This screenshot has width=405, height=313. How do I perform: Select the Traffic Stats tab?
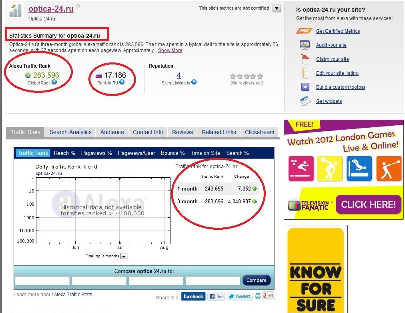click(x=25, y=132)
